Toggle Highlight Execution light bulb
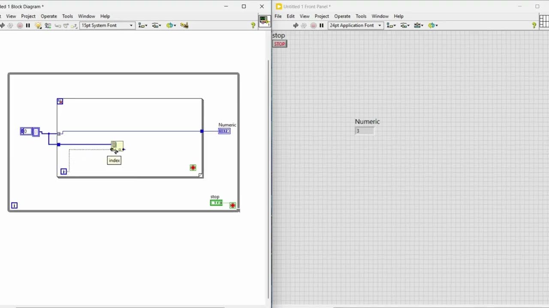This screenshot has height=308, width=549. coord(38,26)
